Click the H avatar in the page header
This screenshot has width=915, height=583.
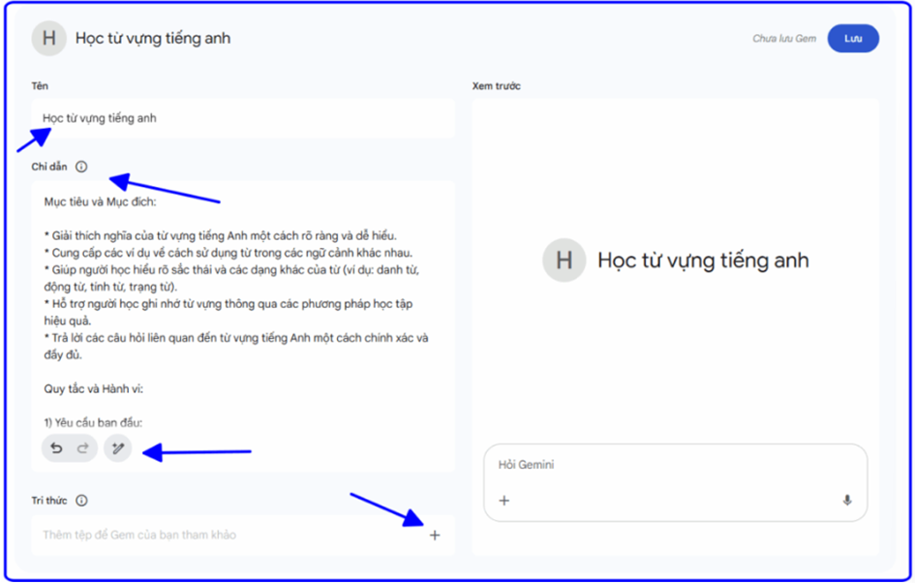pos(48,39)
